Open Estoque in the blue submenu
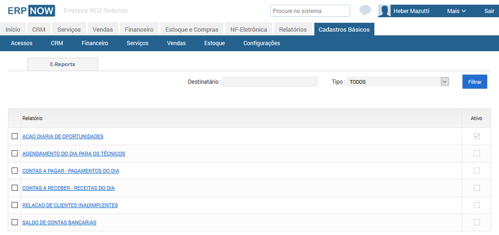Image resolution: width=499 pixels, height=235 pixels. tap(214, 43)
